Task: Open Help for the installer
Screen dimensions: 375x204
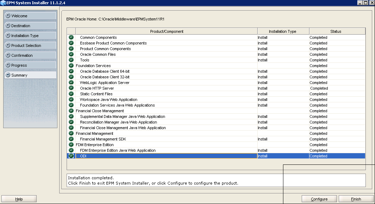Action: click(19, 198)
